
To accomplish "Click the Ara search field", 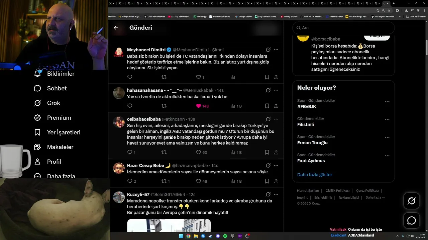I will point(343,28).
